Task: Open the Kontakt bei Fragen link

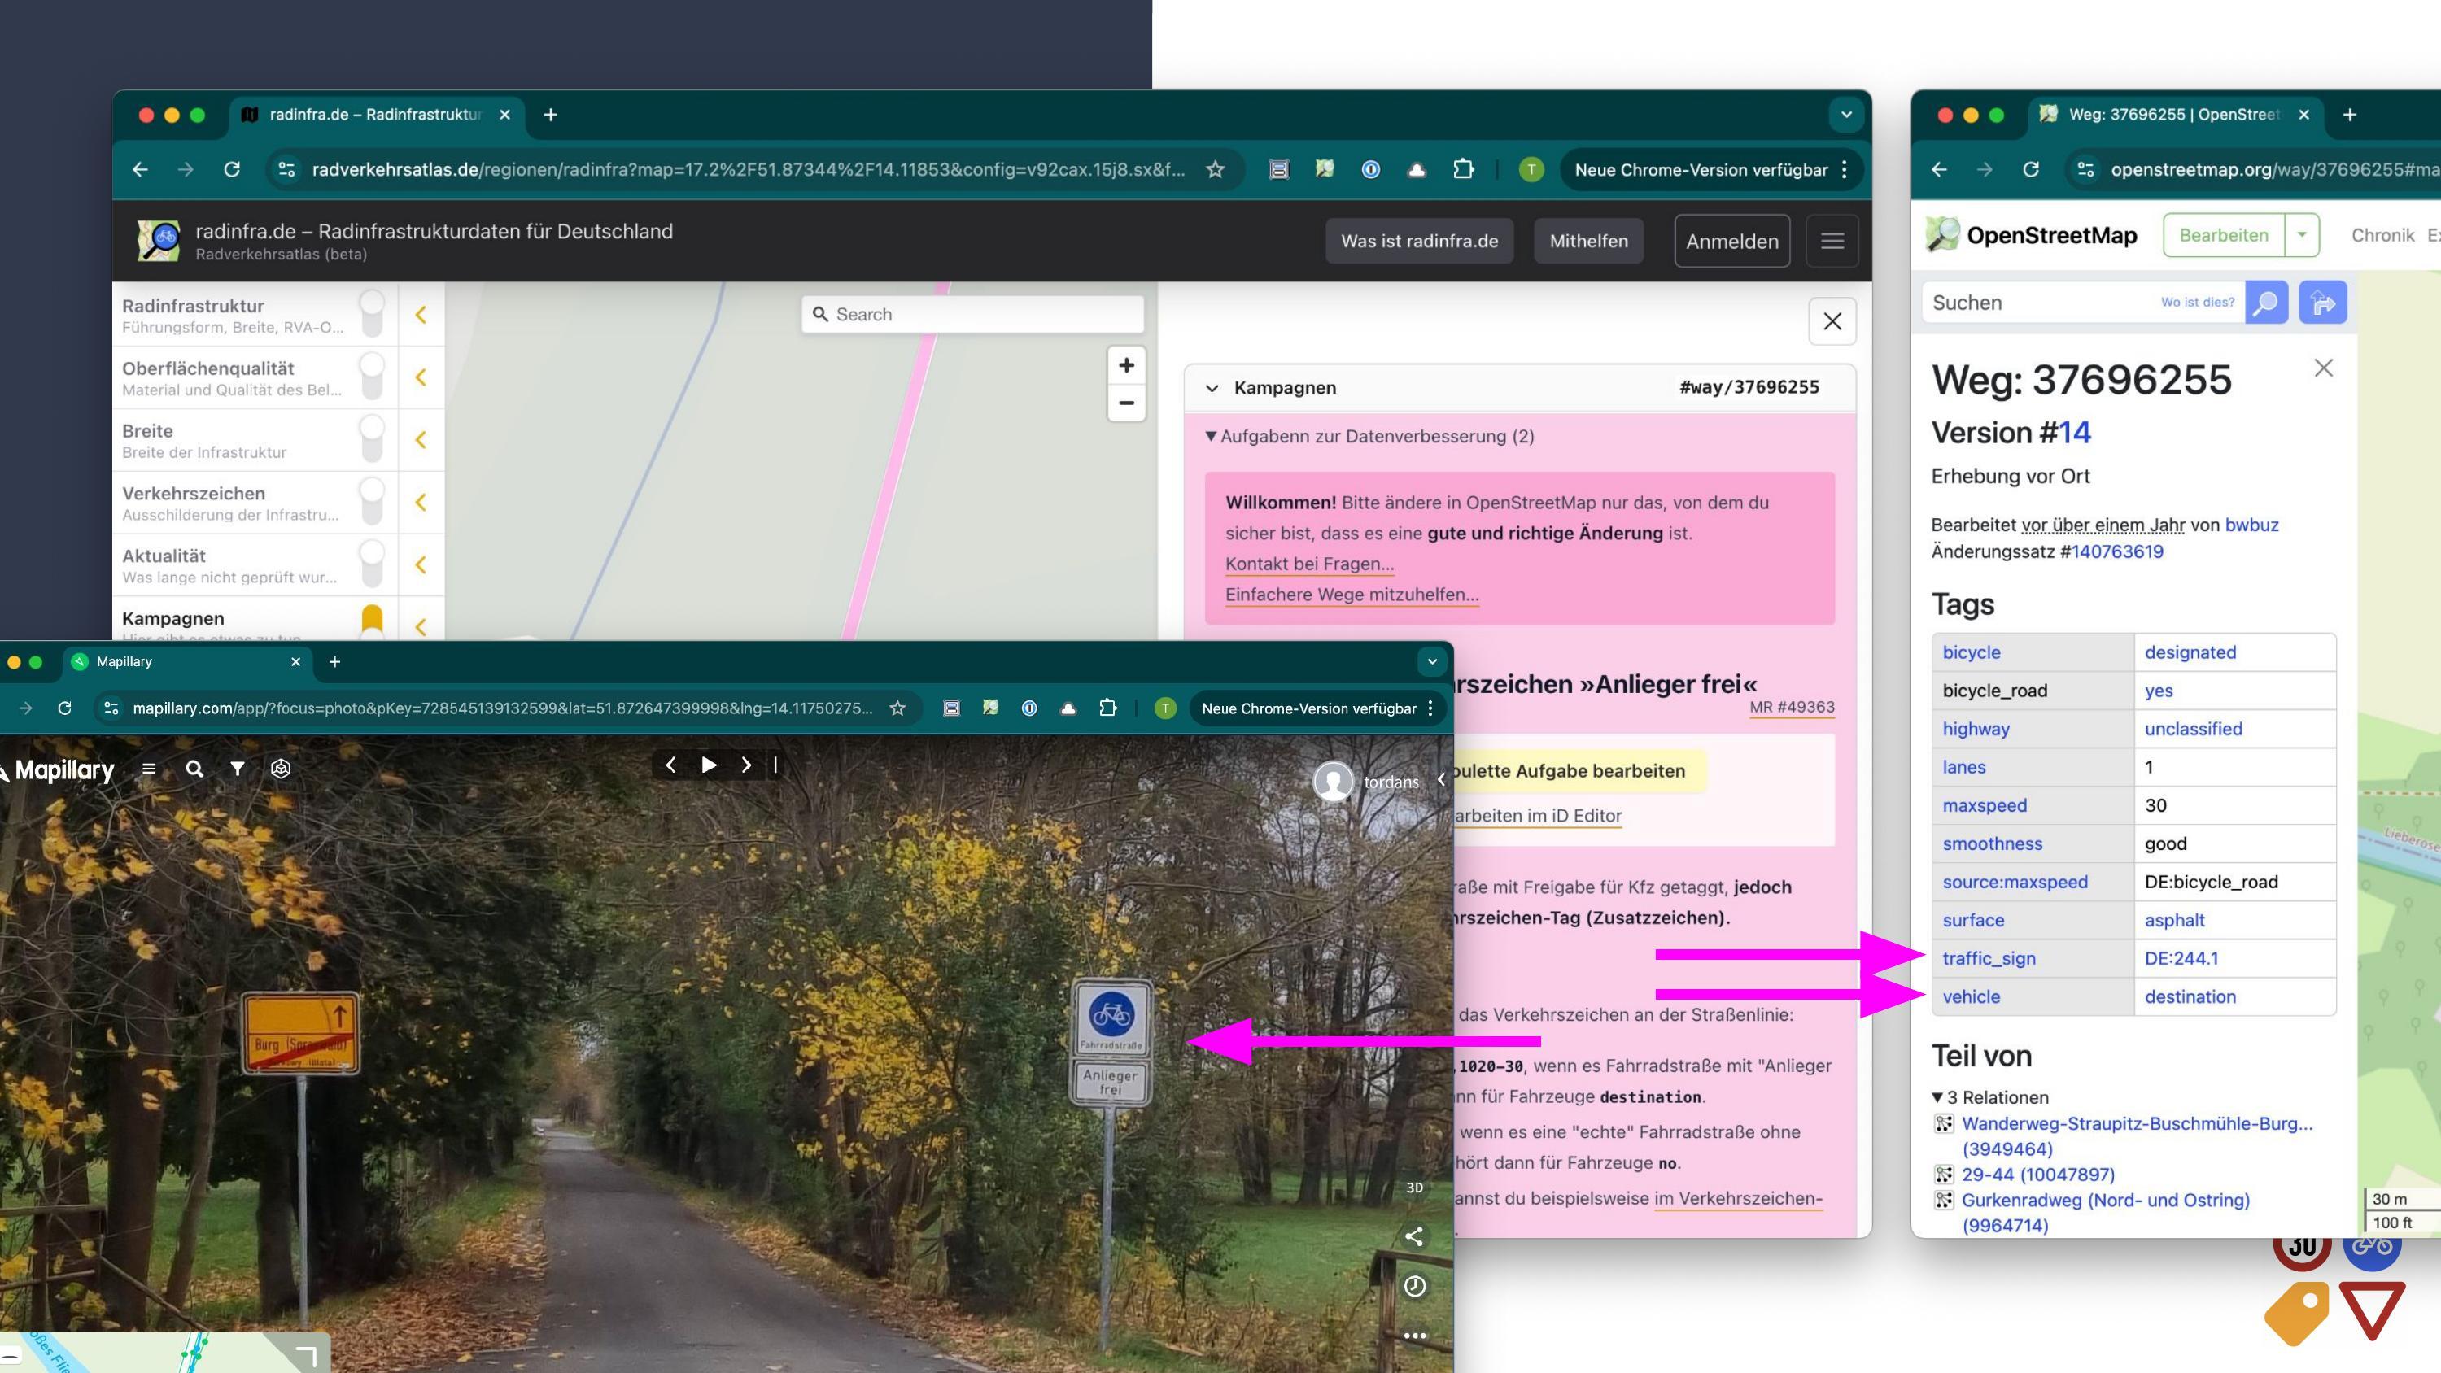Action: click(1308, 564)
